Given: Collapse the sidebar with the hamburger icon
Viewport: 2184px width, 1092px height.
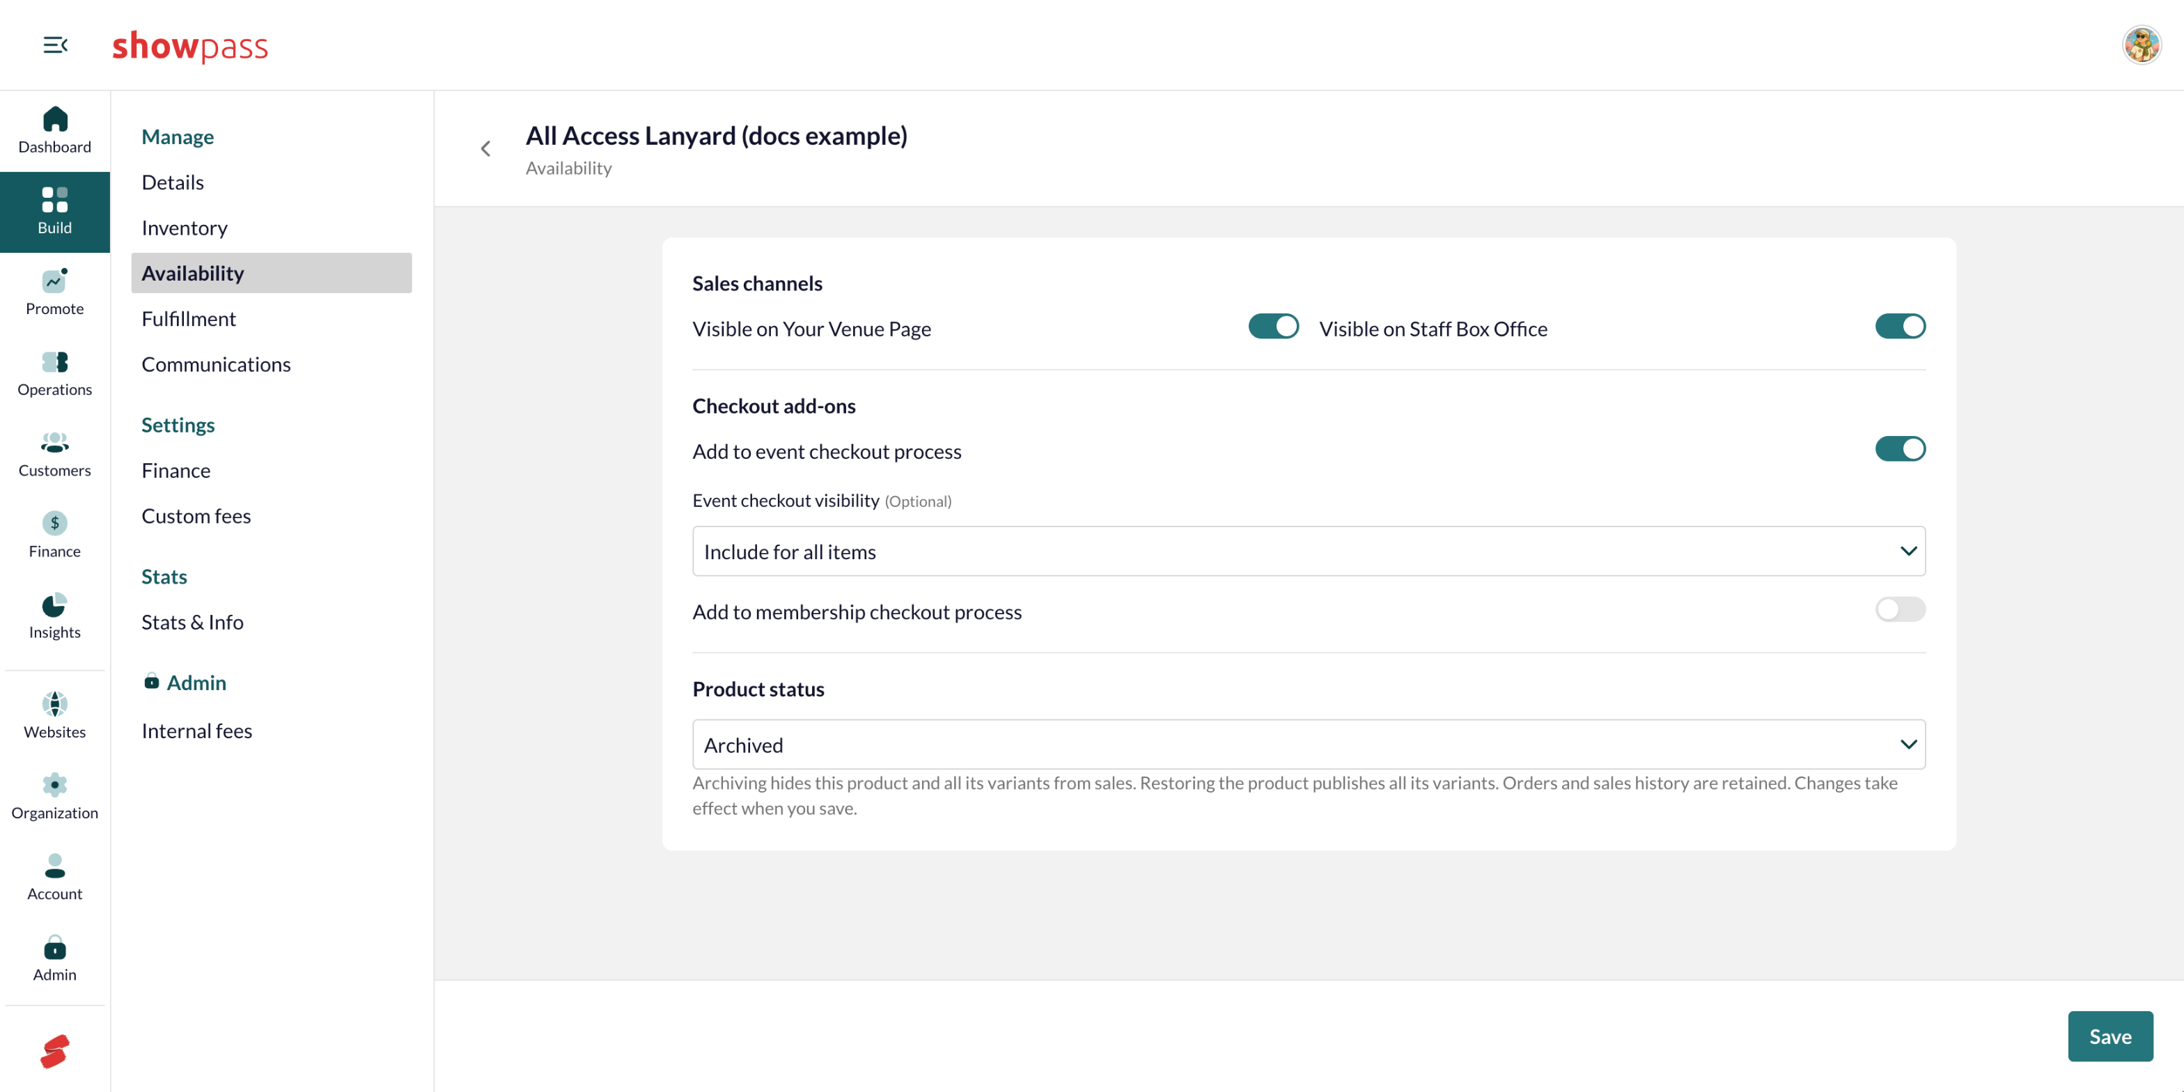Looking at the screenshot, I should coord(55,45).
